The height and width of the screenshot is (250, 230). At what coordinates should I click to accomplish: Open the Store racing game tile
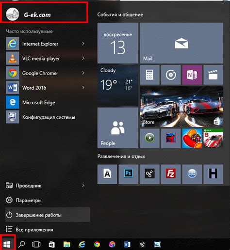click(181, 107)
